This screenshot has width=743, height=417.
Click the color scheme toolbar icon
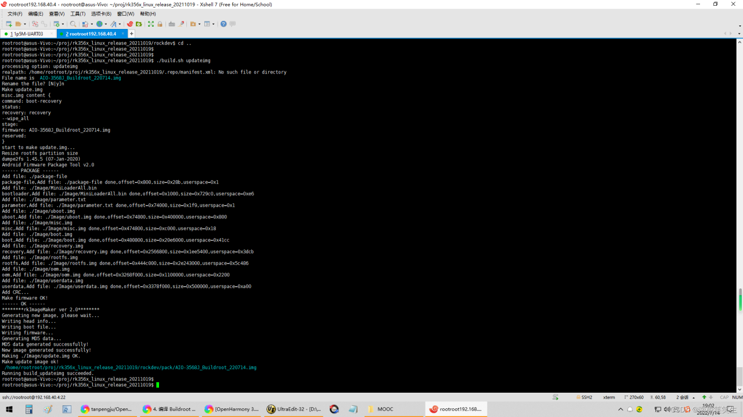[x=85, y=24]
